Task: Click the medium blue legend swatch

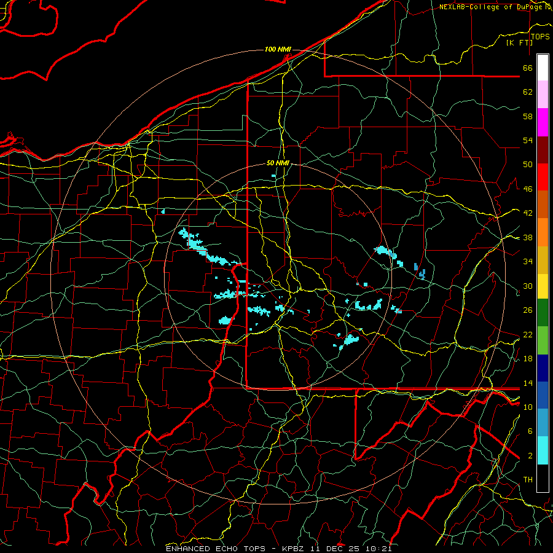Action: pos(543,395)
